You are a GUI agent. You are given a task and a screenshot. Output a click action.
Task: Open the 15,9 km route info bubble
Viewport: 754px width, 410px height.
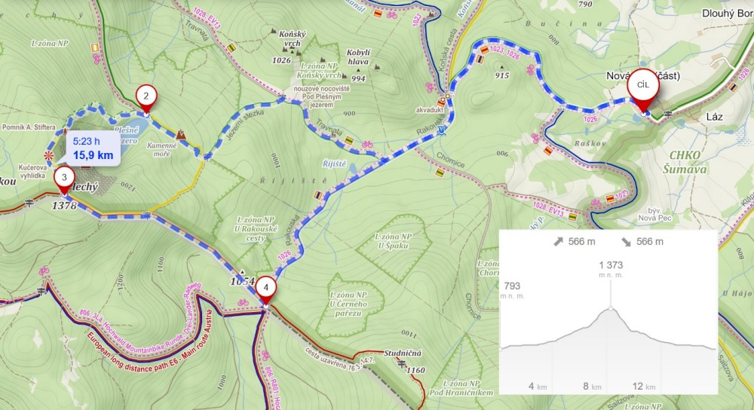click(x=93, y=148)
